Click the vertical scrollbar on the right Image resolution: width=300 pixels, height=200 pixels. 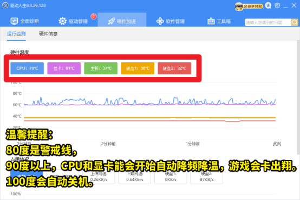(298, 98)
